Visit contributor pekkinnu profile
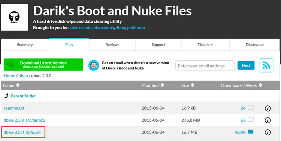The width and height of the screenshot is (281, 141). (x=136, y=28)
